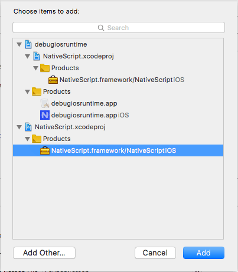
Task: Click the Add button
Action: pyautogui.click(x=204, y=253)
